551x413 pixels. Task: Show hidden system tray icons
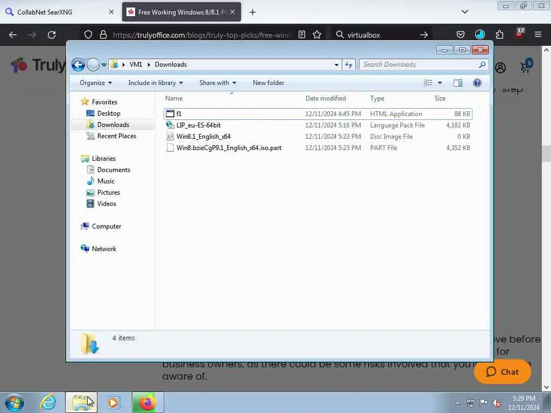pos(457,403)
